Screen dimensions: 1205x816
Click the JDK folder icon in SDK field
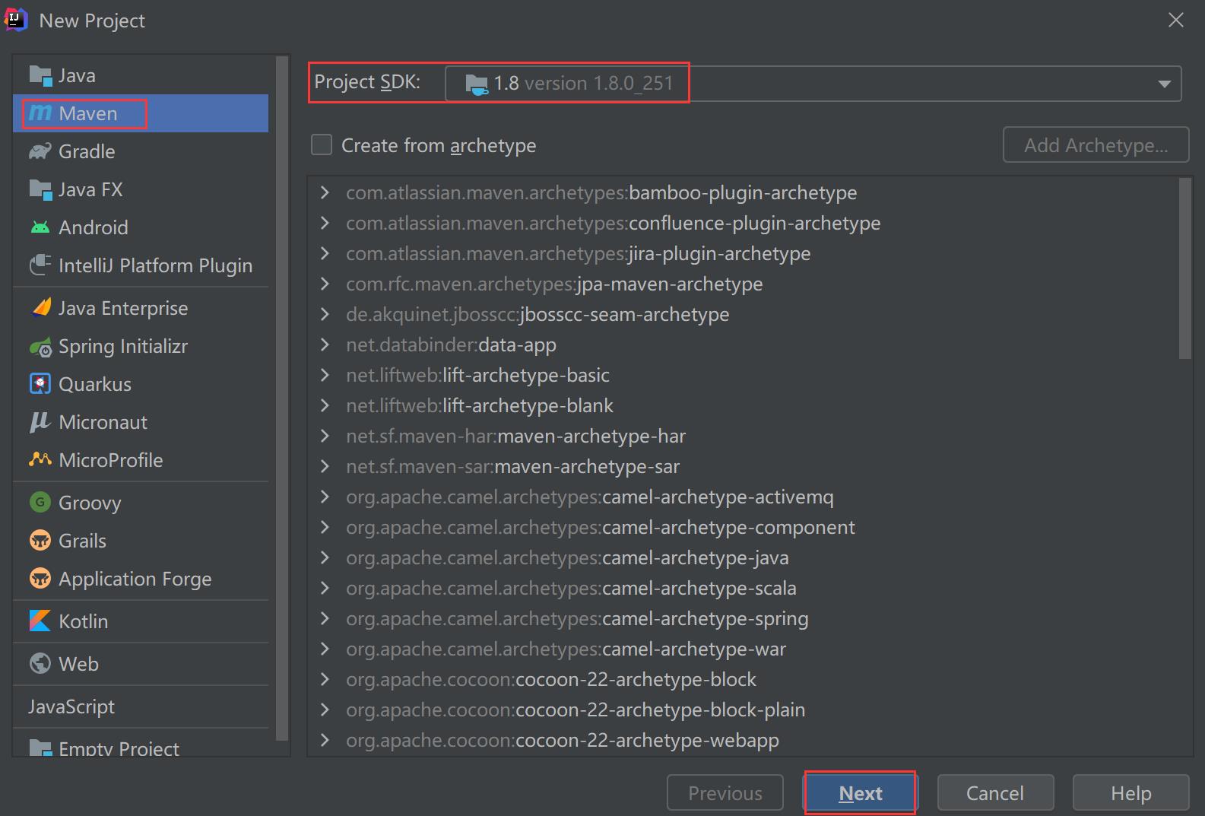click(x=477, y=84)
